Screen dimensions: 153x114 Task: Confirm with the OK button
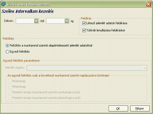pos(118,108)
